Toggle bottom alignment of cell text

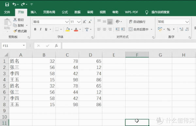tap(110, 22)
